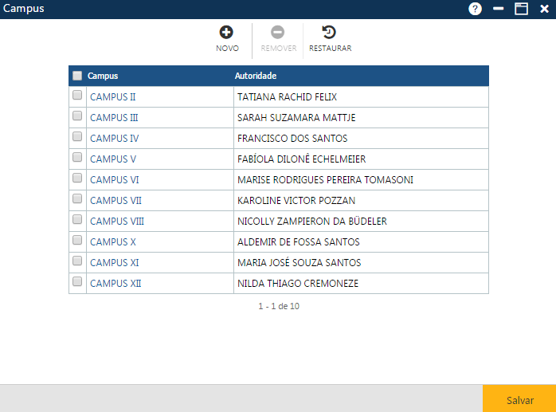The width and height of the screenshot is (556, 412).
Task: Close the Campus dialog
Action: (x=544, y=9)
